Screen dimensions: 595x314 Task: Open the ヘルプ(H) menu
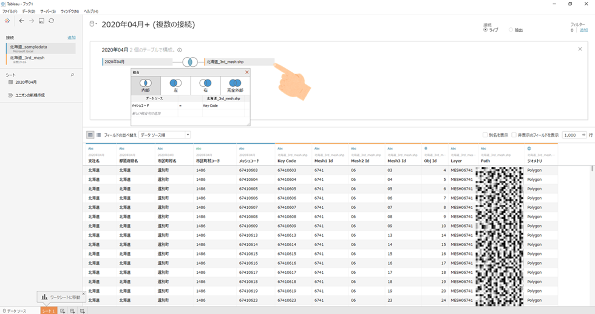tap(90, 12)
